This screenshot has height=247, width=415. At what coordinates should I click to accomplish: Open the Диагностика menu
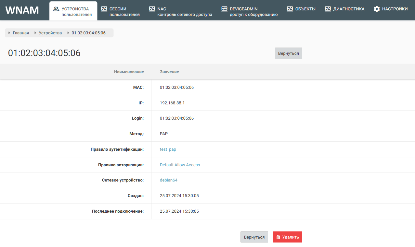point(348,9)
